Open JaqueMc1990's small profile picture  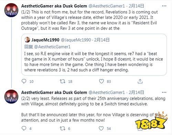pyautogui.click(x=27, y=40)
